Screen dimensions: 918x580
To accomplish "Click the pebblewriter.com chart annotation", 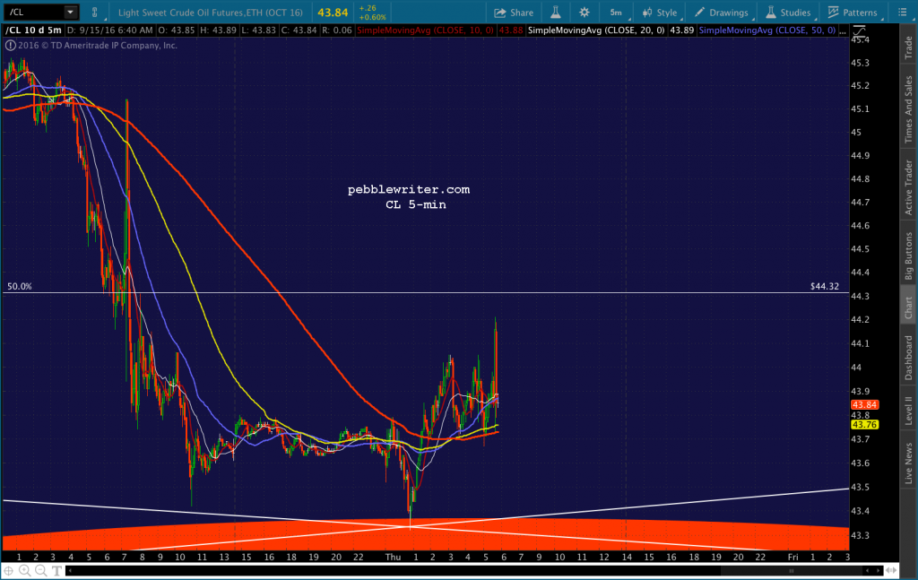I will click(409, 190).
